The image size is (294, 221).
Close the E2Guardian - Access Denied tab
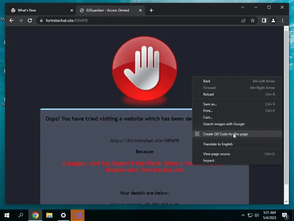pyautogui.click(x=140, y=10)
